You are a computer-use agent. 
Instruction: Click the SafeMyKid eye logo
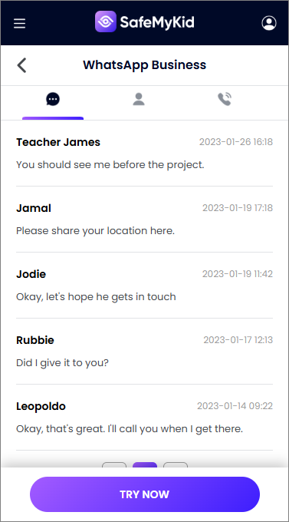pos(106,21)
